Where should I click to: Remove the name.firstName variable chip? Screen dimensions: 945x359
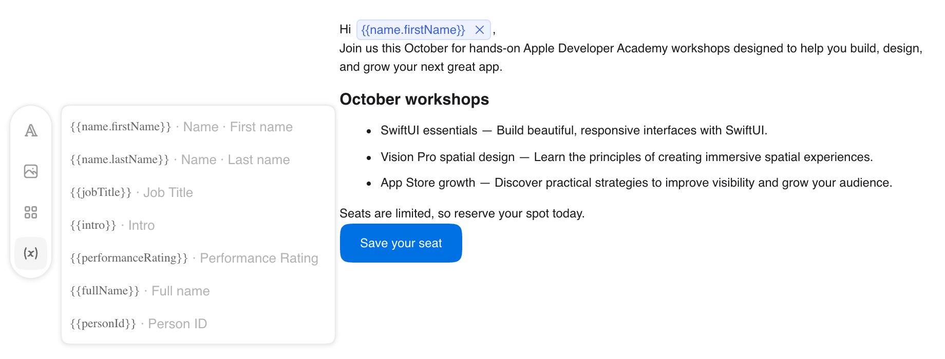point(480,30)
